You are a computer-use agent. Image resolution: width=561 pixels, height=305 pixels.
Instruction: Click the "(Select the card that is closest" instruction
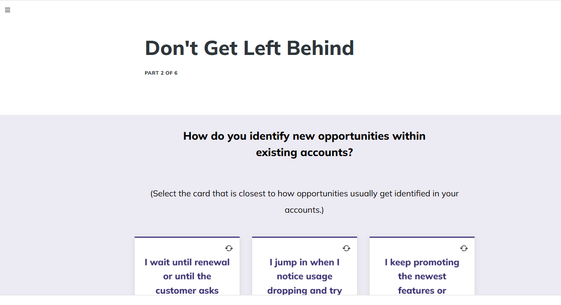pyautogui.click(x=304, y=193)
